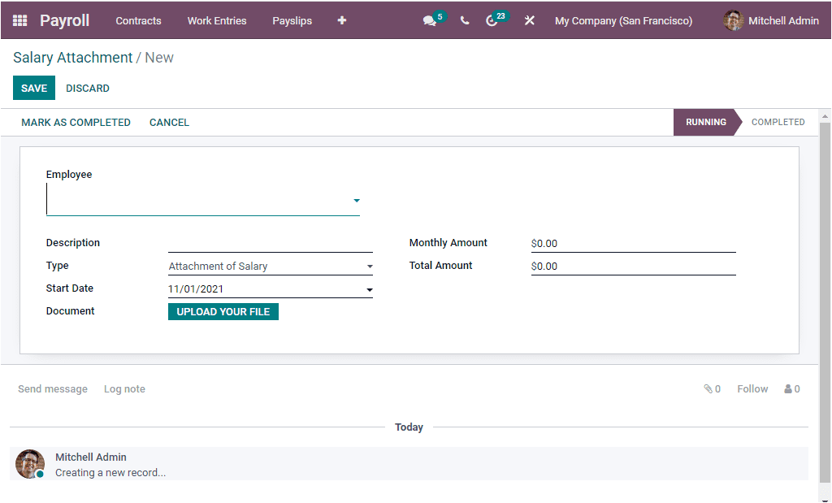Image resolution: width=832 pixels, height=503 pixels.
Task: Click the phone call icon
Action: [x=464, y=20]
